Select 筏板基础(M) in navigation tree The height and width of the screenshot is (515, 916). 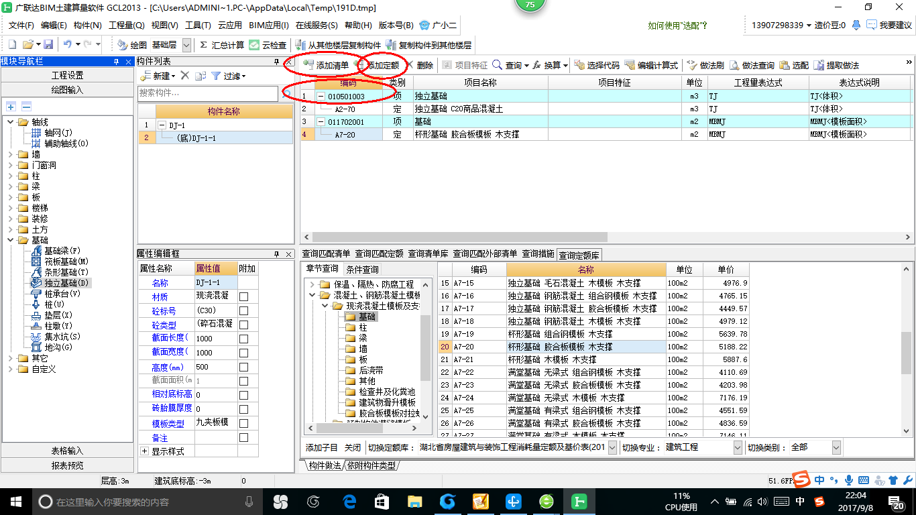(x=66, y=262)
